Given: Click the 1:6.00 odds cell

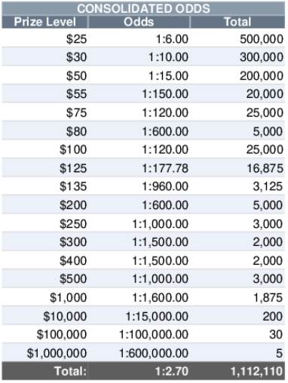Looking at the screenshot, I should pos(139,38).
